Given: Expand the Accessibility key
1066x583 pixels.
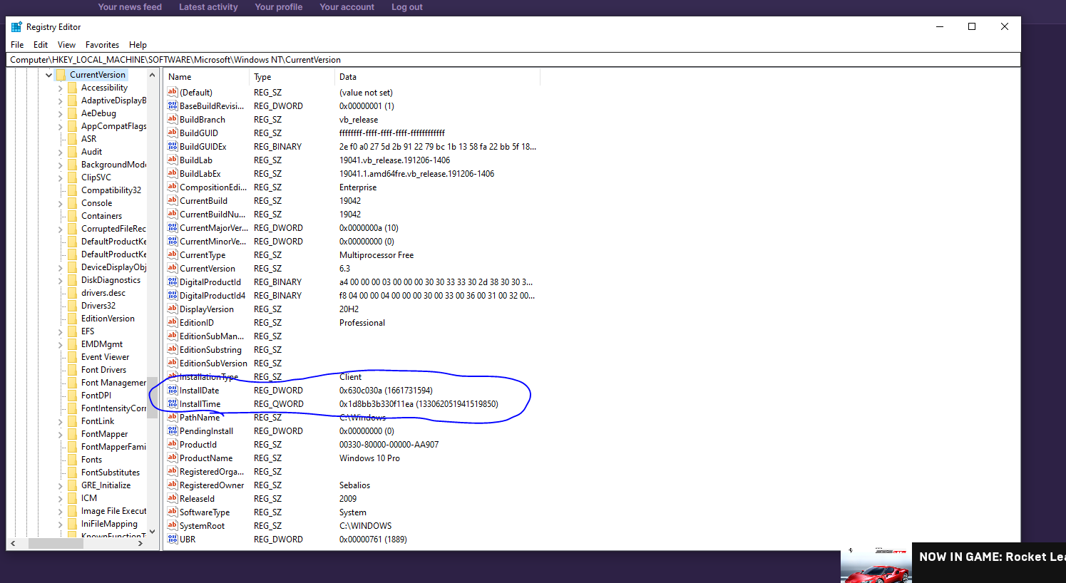Looking at the screenshot, I should [60, 88].
